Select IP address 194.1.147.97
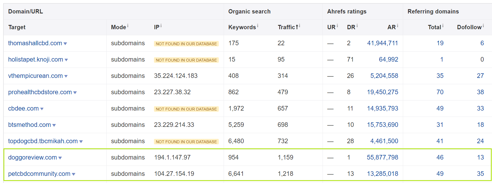 pos(172,158)
